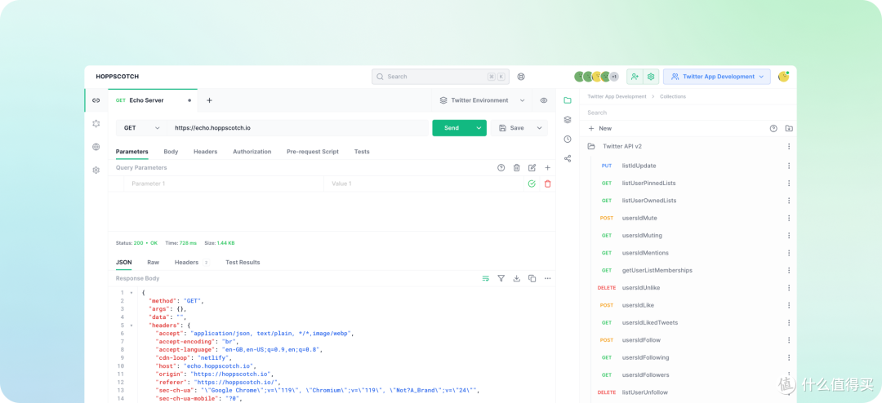Open options menu for usersIdMute request
The width and height of the screenshot is (882, 403).
pyautogui.click(x=789, y=218)
